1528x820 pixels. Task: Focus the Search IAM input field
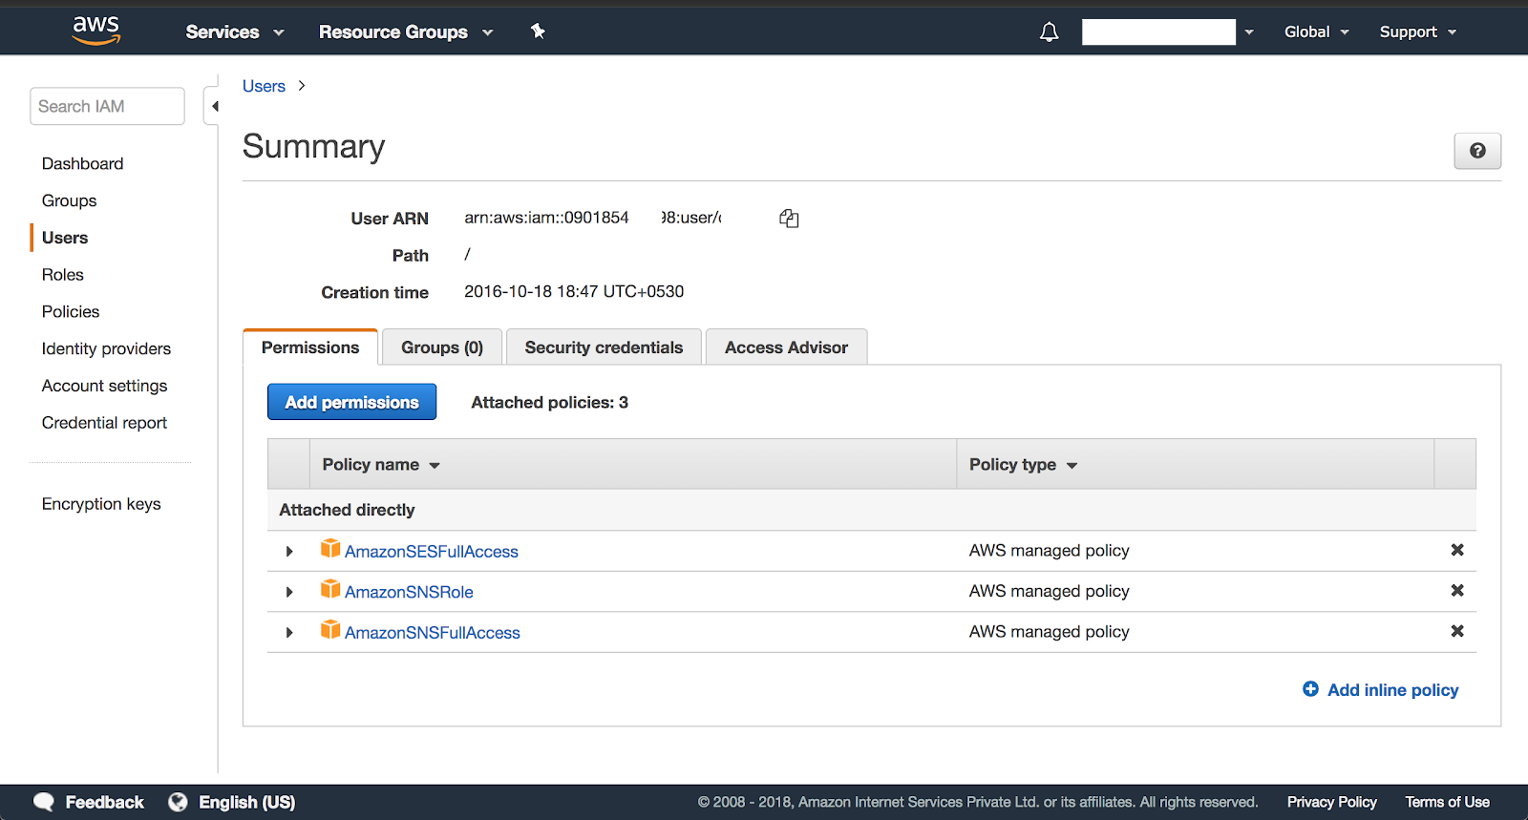click(107, 106)
